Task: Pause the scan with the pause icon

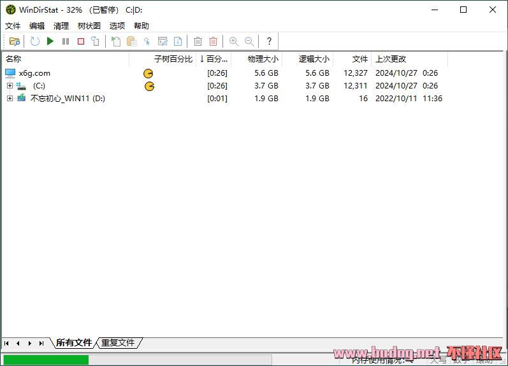Action: pyautogui.click(x=66, y=41)
